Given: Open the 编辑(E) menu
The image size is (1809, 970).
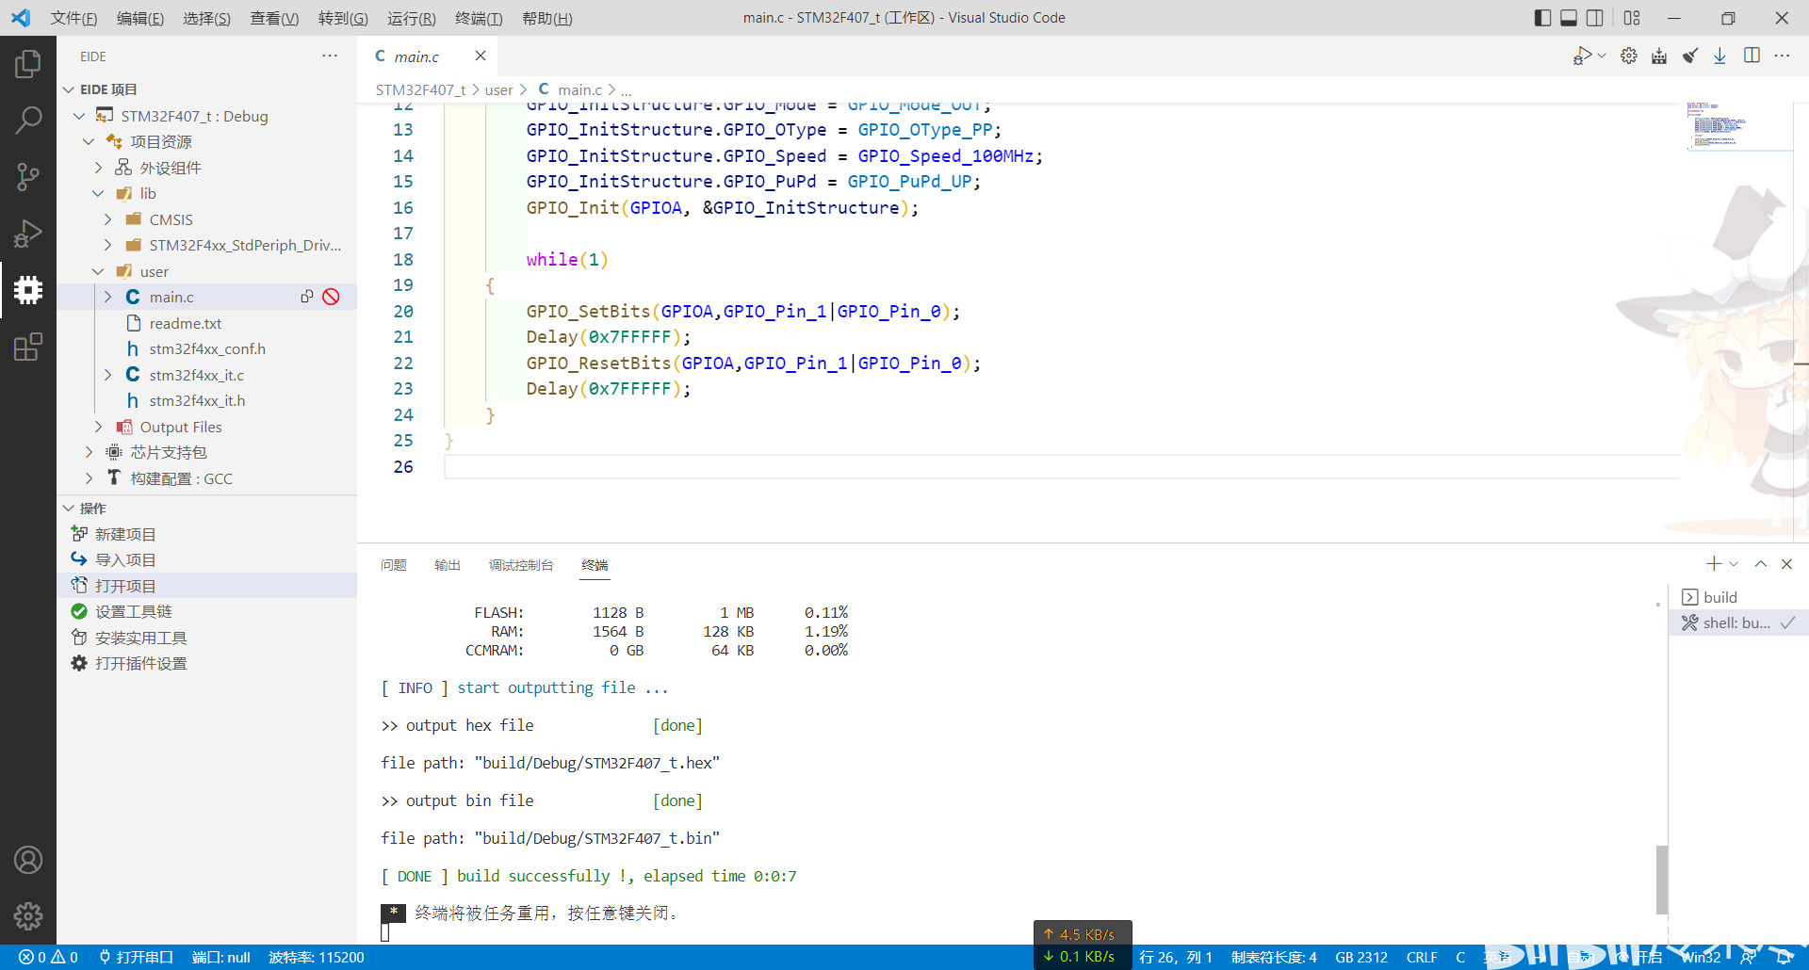Looking at the screenshot, I should pyautogui.click(x=140, y=18).
